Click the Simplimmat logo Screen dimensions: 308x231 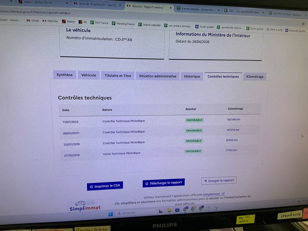pos(85,206)
